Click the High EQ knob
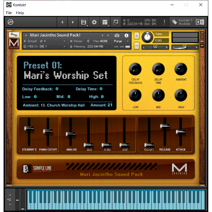Viewport: 212px width, 212px height. tap(181, 95)
